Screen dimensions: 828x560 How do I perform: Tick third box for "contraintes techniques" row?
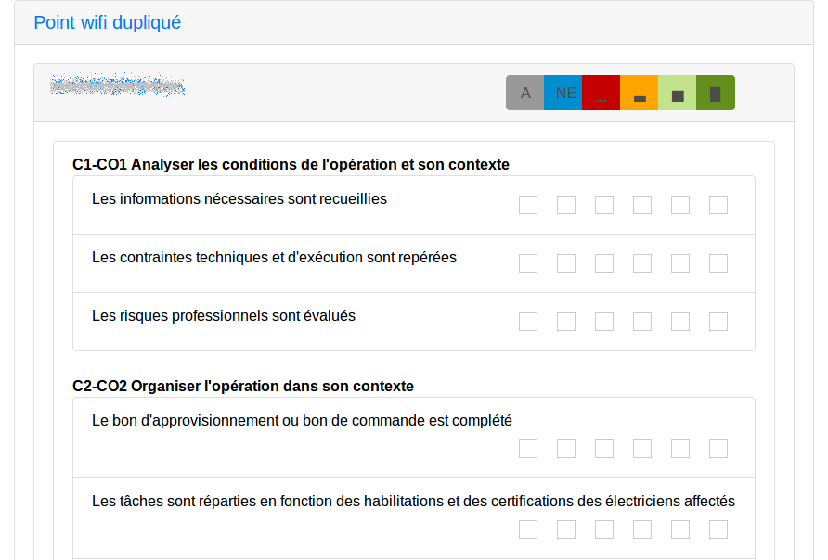[604, 263]
